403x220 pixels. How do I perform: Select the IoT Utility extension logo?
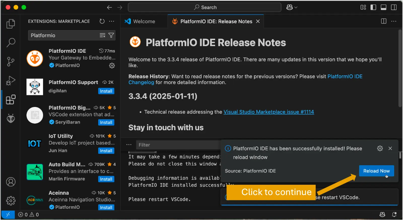pos(35,144)
